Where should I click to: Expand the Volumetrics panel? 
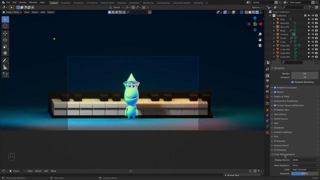(x=280, y=114)
